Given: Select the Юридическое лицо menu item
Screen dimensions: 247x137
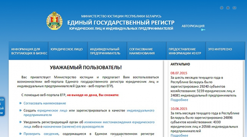Looking at the screenshot, I should tap(68, 51).
